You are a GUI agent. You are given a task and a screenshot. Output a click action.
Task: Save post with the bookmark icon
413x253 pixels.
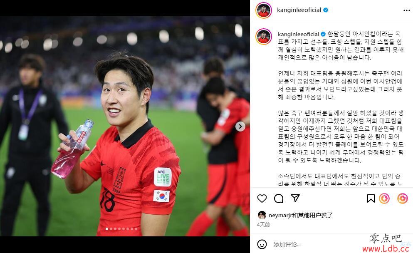pyautogui.click(x=371, y=198)
